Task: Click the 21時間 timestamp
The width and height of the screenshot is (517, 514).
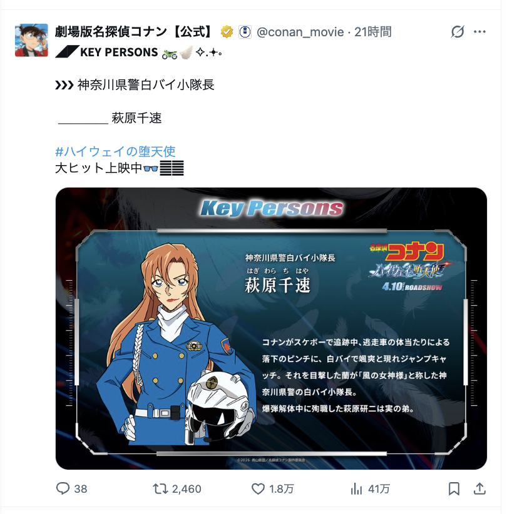Action: (373, 32)
